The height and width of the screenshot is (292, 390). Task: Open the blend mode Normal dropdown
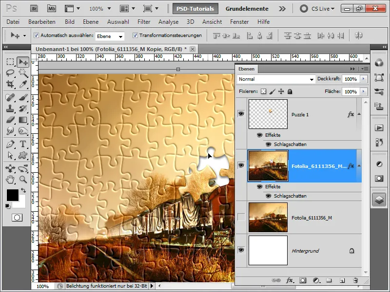coord(276,79)
